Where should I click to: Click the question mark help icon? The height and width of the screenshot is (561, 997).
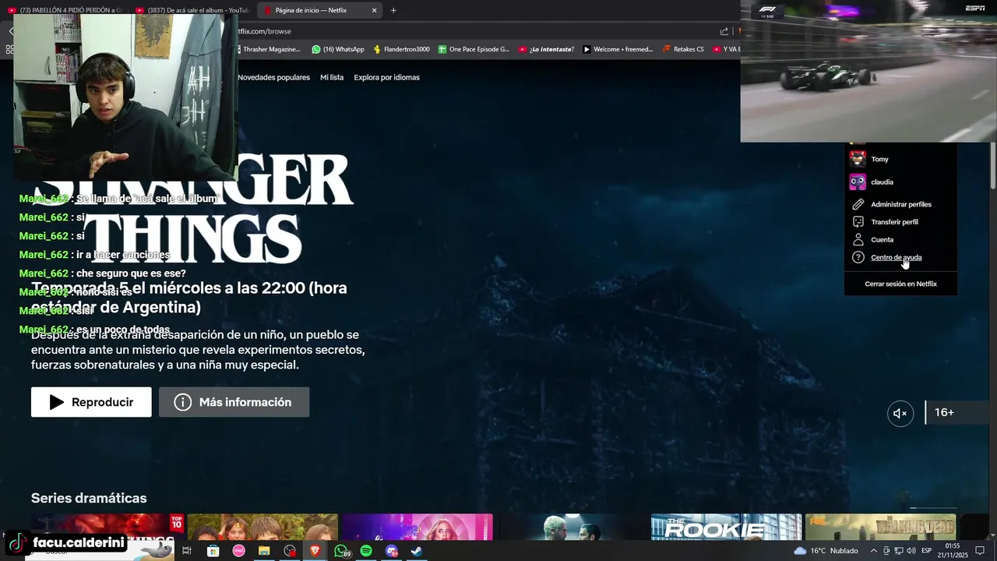[x=858, y=257]
